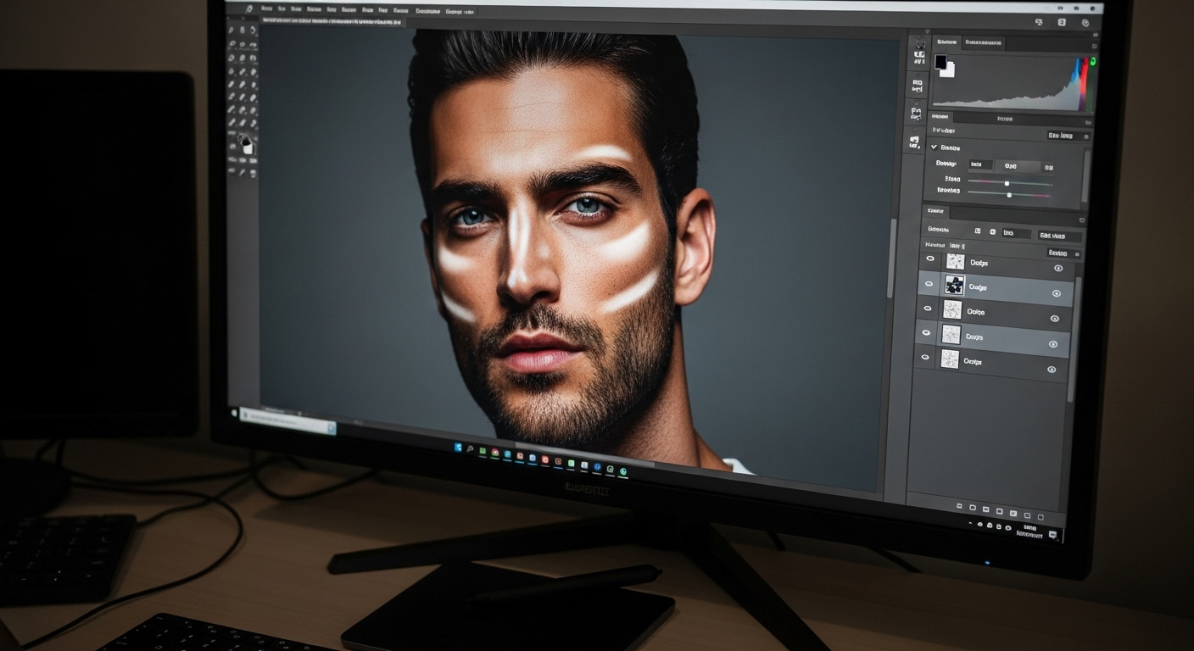Click the right-side eye icon on the top layer
The height and width of the screenshot is (651, 1194).
pyautogui.click(x=1058, y=268)
